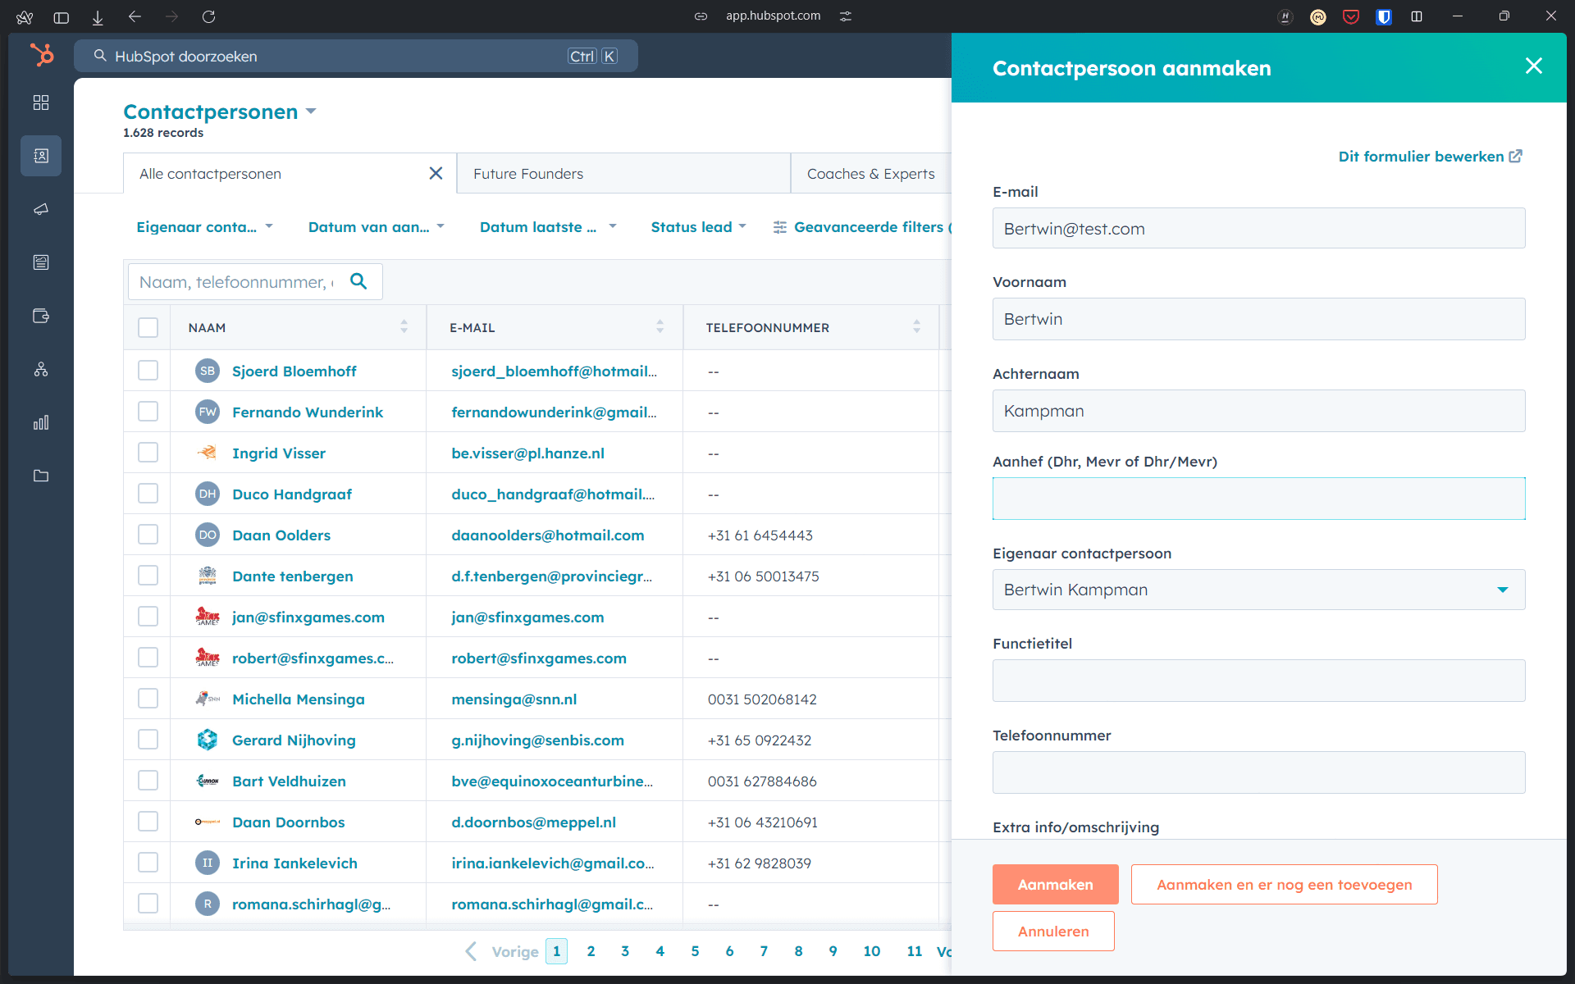
Task: Check the Daan Oolders row checkbox
Action: pyautogui.click(x=148, y=535)
